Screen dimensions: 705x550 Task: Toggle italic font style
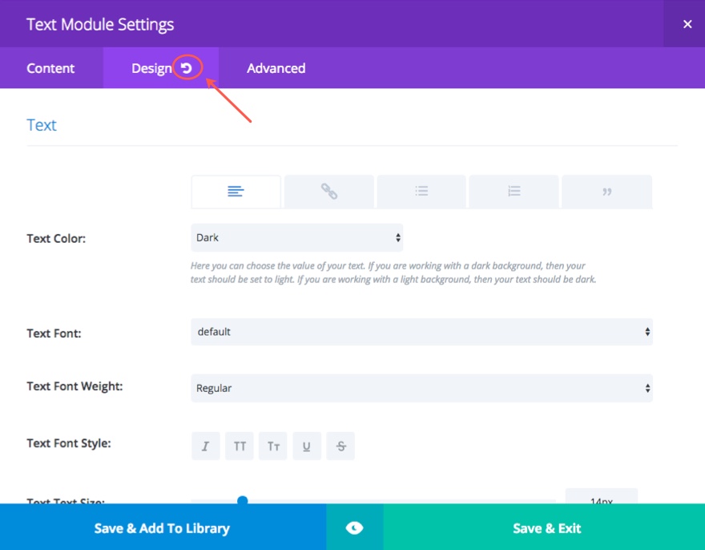point(205,446)
